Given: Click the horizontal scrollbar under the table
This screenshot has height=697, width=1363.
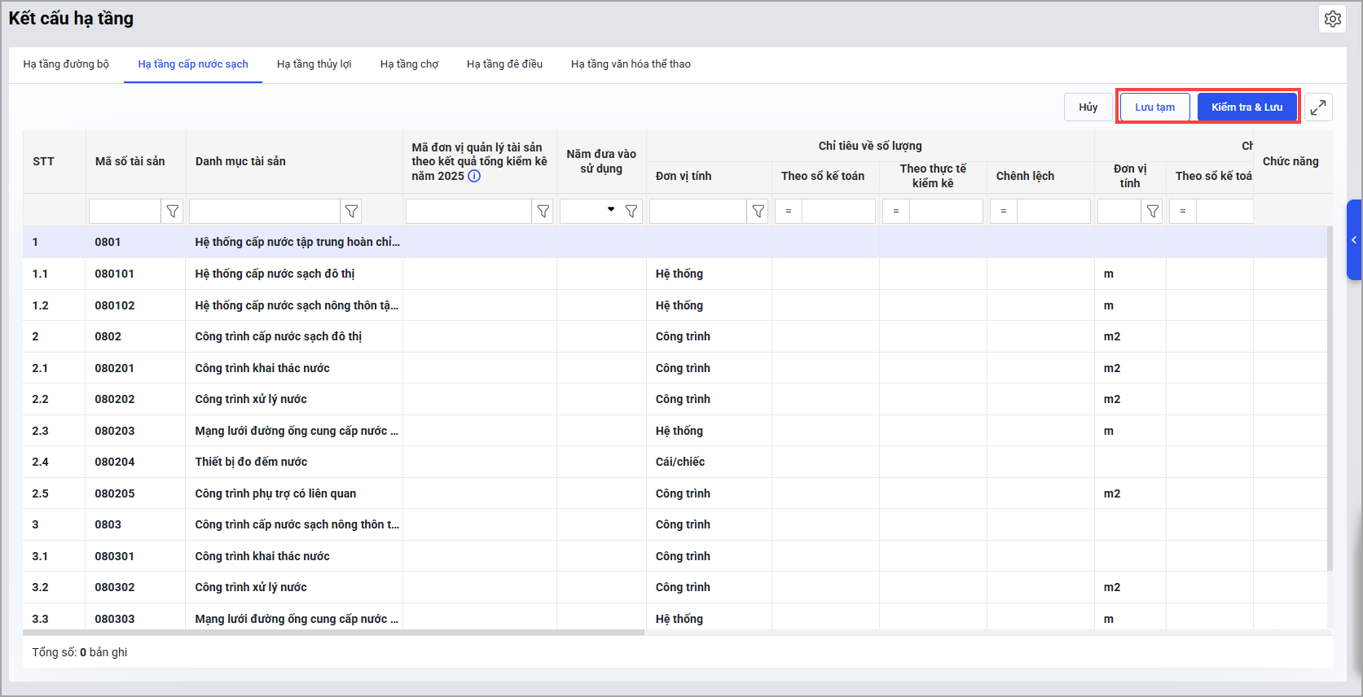Looking at the screenshot, I should [334, 632].
